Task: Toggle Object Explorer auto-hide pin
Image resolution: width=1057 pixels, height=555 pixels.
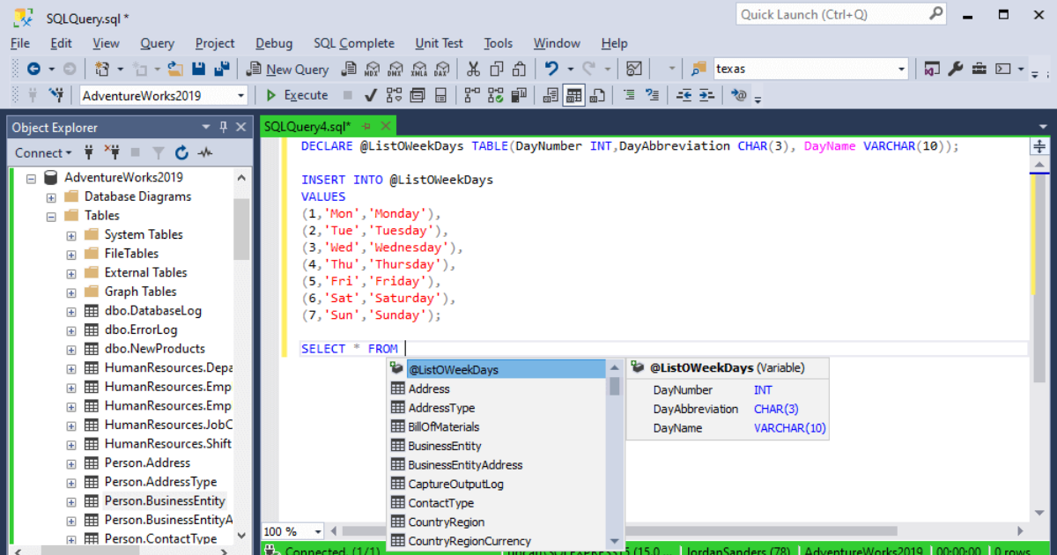Action: (x=224, y=127)
